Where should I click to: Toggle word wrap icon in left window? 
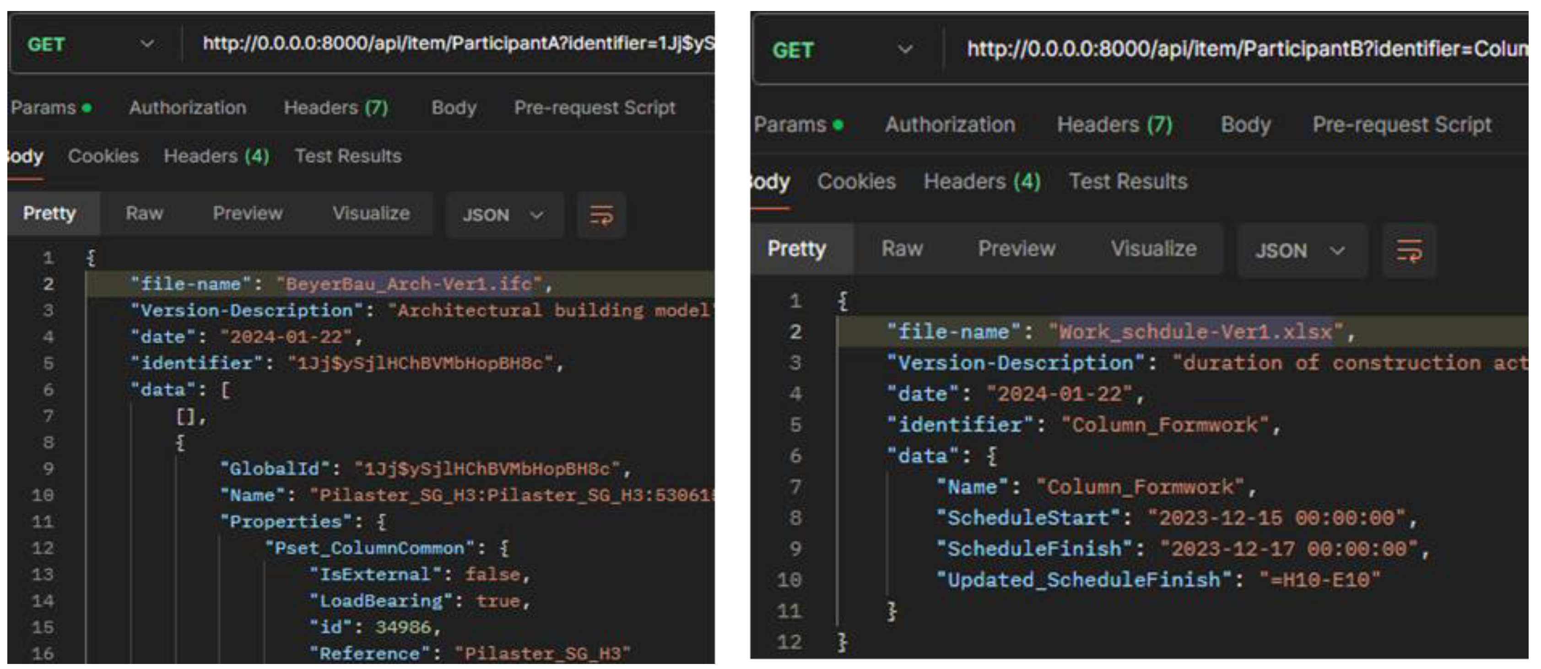tap(601, 215)
